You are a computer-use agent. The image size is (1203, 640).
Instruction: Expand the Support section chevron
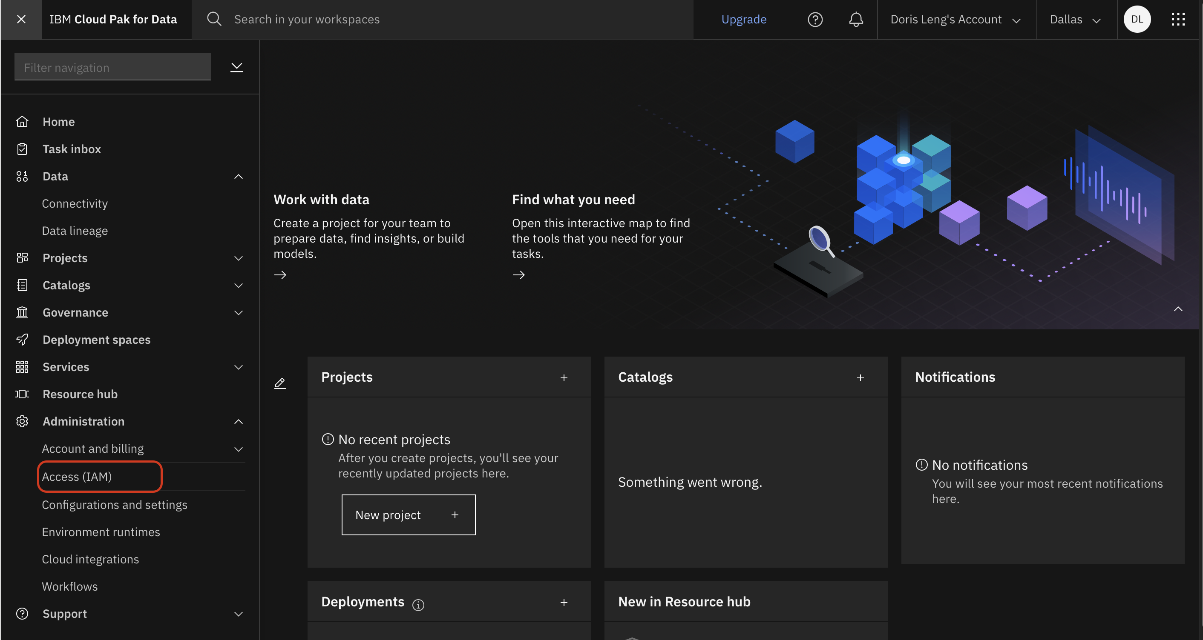point(238,614)
